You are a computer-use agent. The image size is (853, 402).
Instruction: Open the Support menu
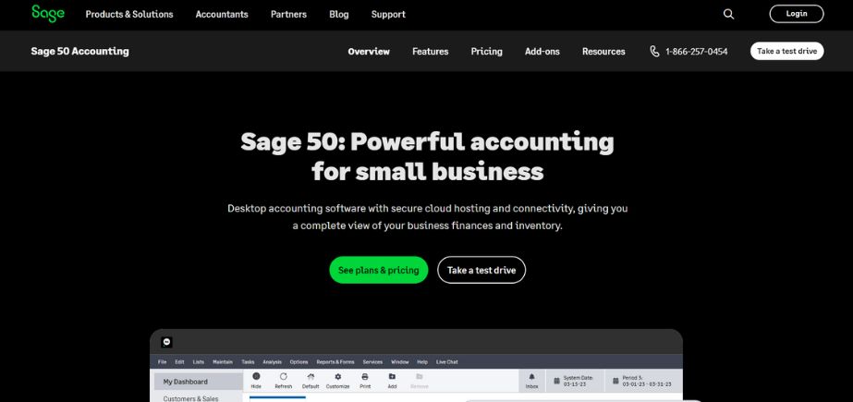point(388,14)
